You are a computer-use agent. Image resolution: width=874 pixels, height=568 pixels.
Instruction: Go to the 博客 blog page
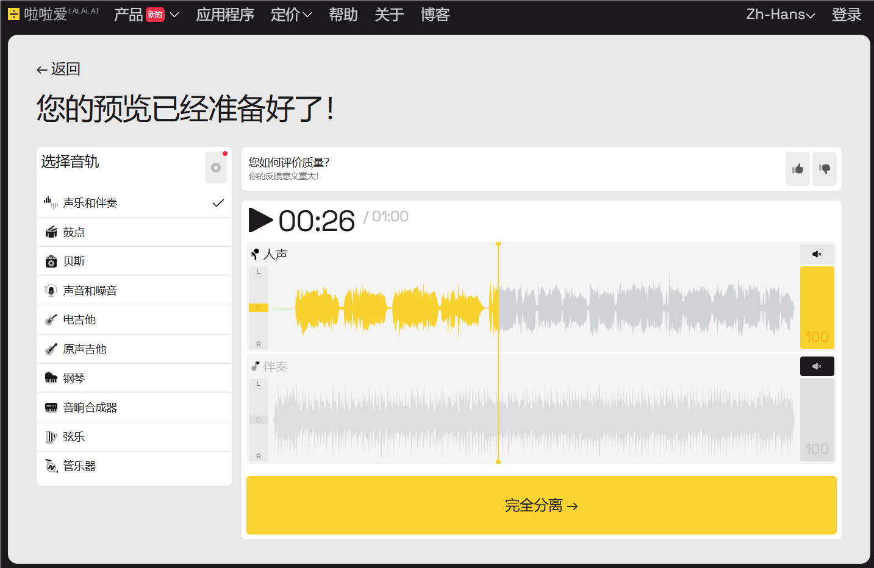(x=435, y=15)
